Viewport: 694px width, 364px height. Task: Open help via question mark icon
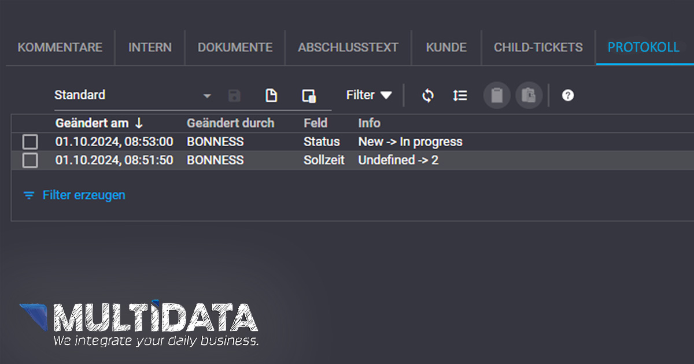568,96
